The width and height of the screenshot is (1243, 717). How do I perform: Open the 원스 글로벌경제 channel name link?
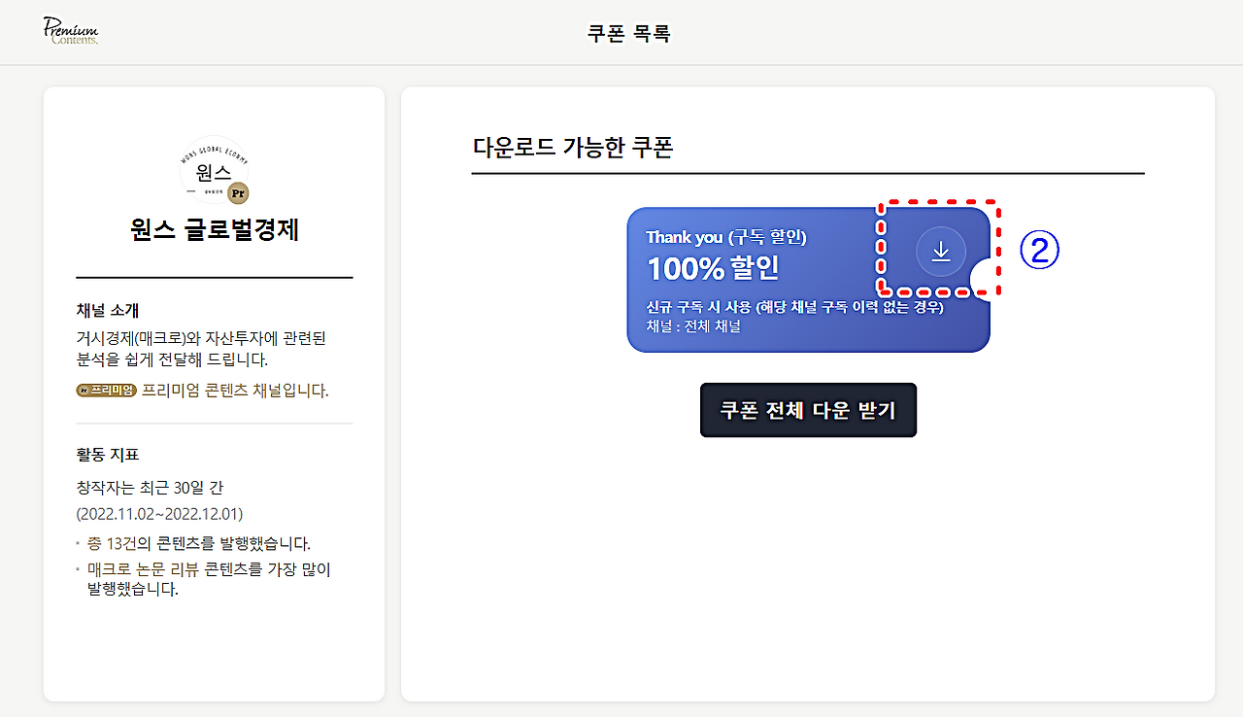click(214, 230)
